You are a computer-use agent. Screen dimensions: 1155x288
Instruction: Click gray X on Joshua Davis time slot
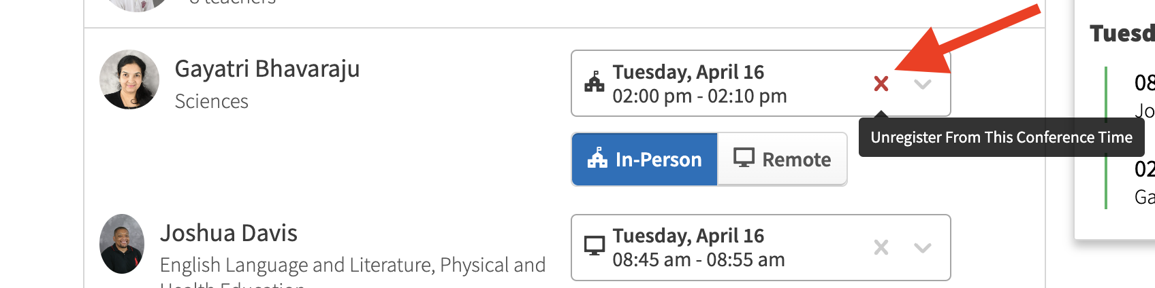(x=881, y=247)
